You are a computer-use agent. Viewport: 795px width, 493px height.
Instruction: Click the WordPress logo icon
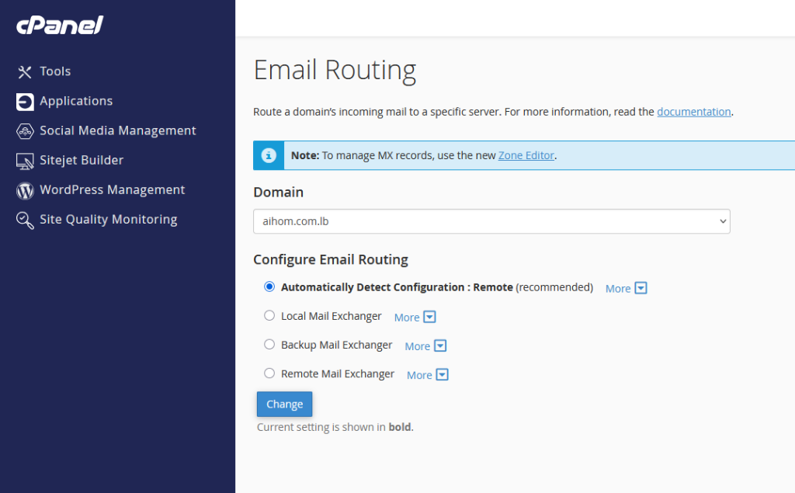pyautogui.click(x=25, y=191)
